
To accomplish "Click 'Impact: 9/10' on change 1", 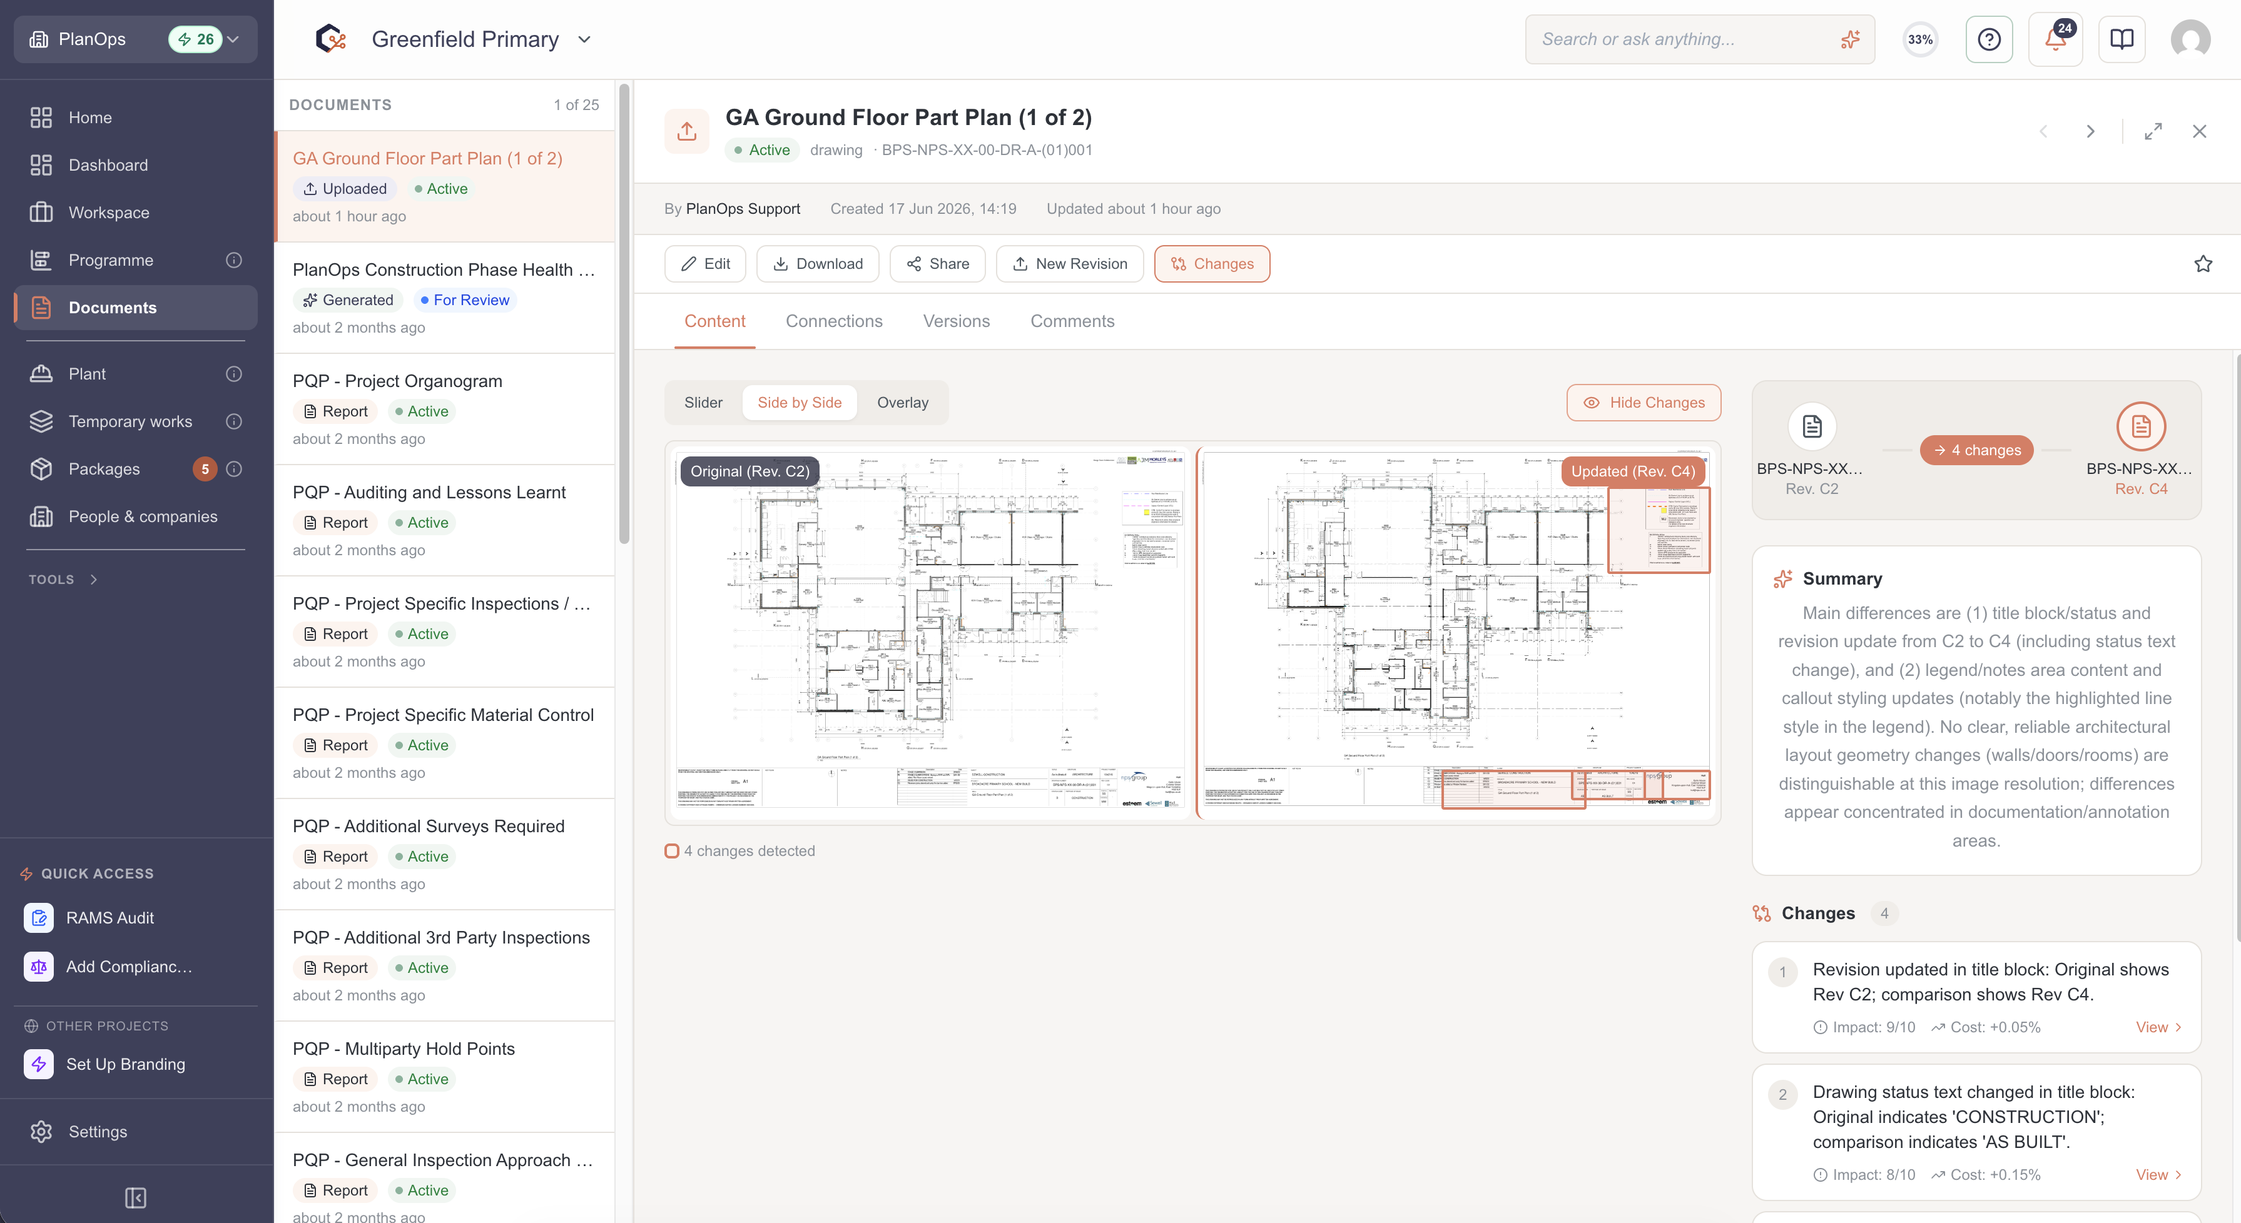I will tap(1864, 1027).
